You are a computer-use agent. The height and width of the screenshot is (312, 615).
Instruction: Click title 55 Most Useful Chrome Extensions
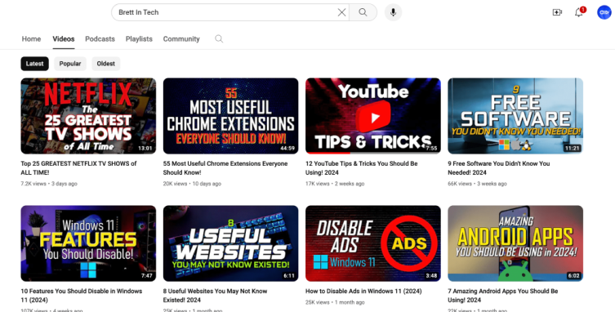[225, 168]
